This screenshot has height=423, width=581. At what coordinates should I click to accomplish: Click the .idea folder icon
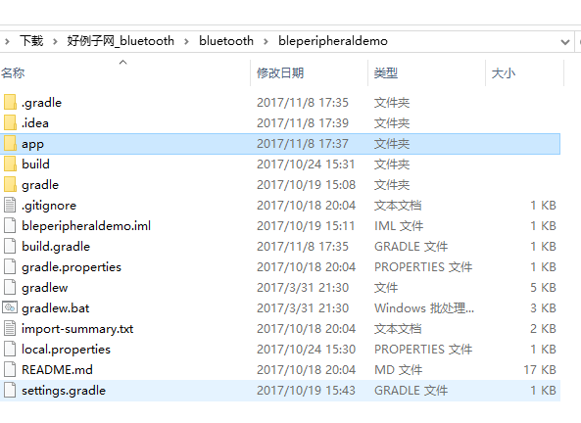click(10, 122)
